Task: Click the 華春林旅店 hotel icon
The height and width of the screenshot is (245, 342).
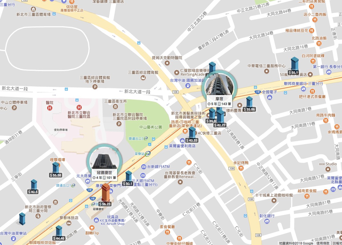Action: 69,224
